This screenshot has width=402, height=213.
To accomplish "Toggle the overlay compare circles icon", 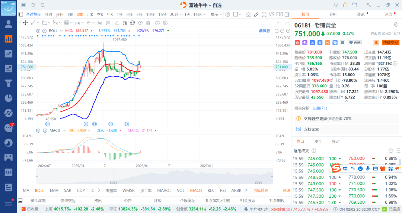I will pos(157,23).
